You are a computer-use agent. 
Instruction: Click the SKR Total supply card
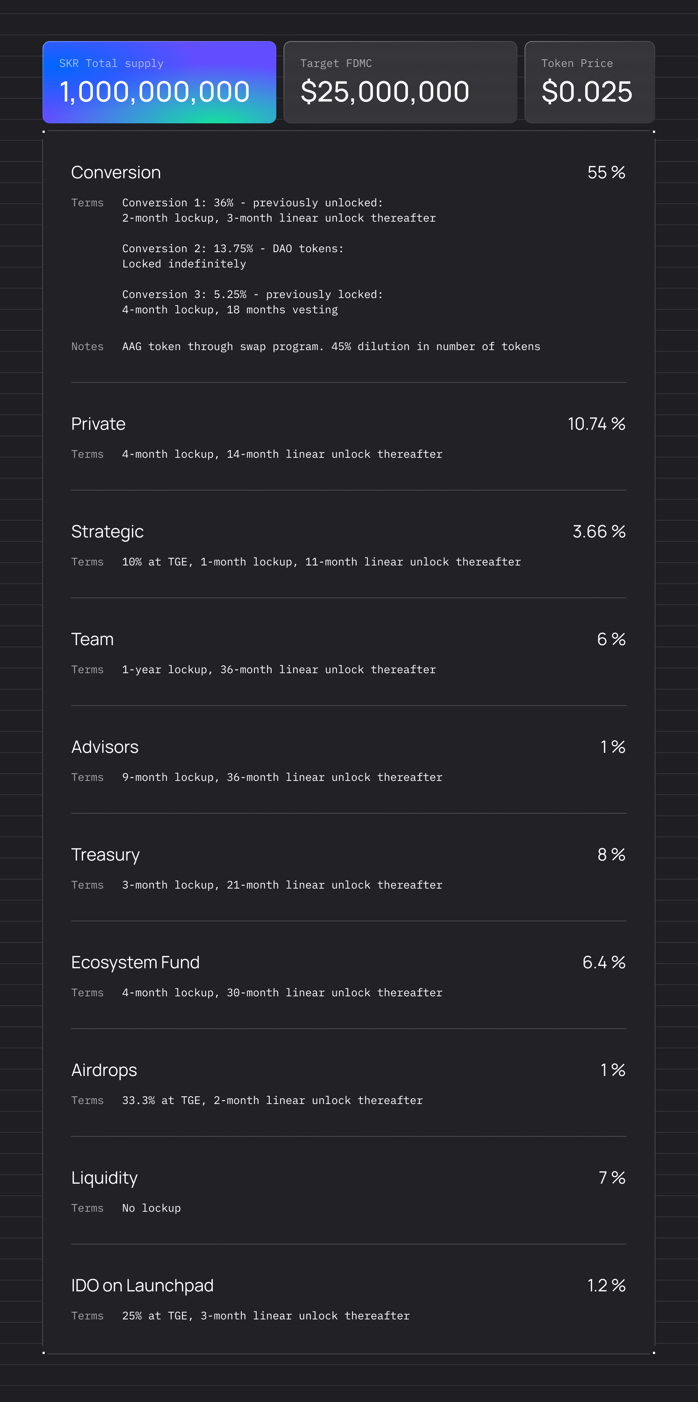tap(159, 82)
